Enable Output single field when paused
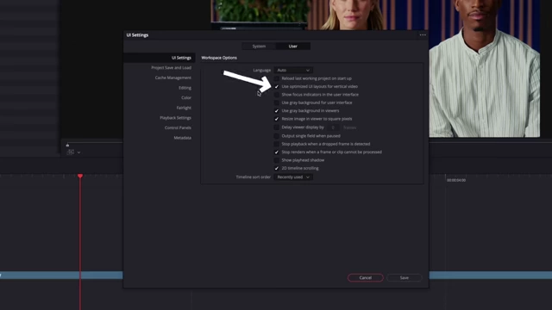The image size is (552, 310). coord(277,136)
